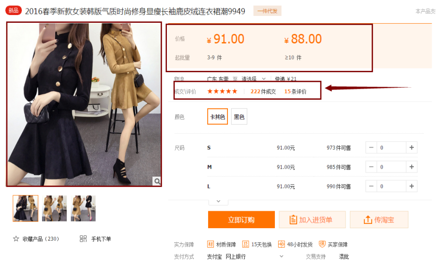Viewport: 436px width, 266px height.
Task: Select the second product thumbnail
Action: (54, 208)
